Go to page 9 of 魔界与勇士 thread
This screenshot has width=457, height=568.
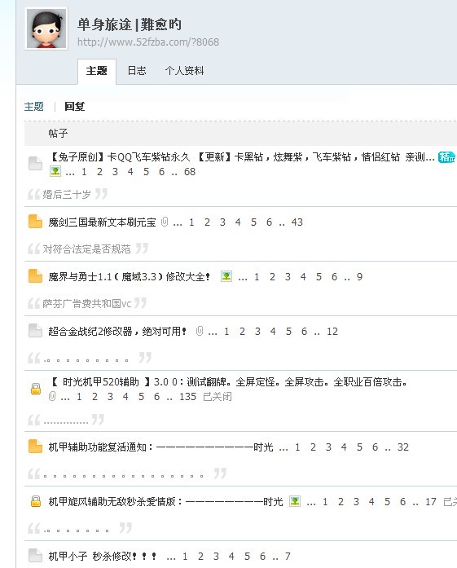[359, 277]
